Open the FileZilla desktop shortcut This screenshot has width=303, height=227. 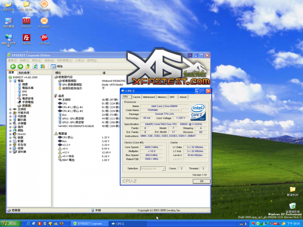click(x=27, y=39)
